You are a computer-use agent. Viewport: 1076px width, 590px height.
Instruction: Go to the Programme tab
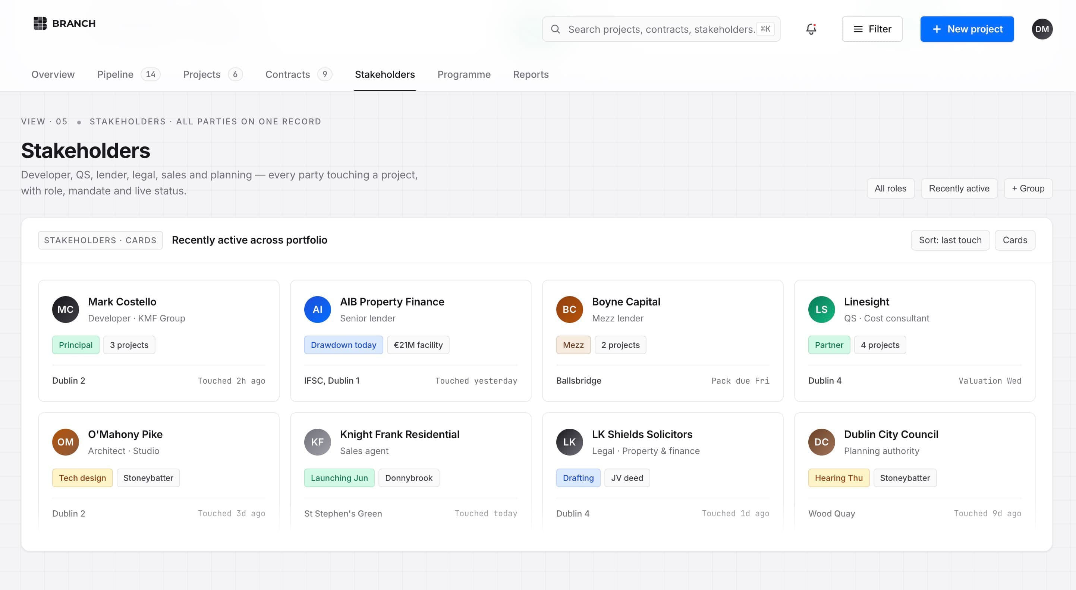[x=464, y=74]
